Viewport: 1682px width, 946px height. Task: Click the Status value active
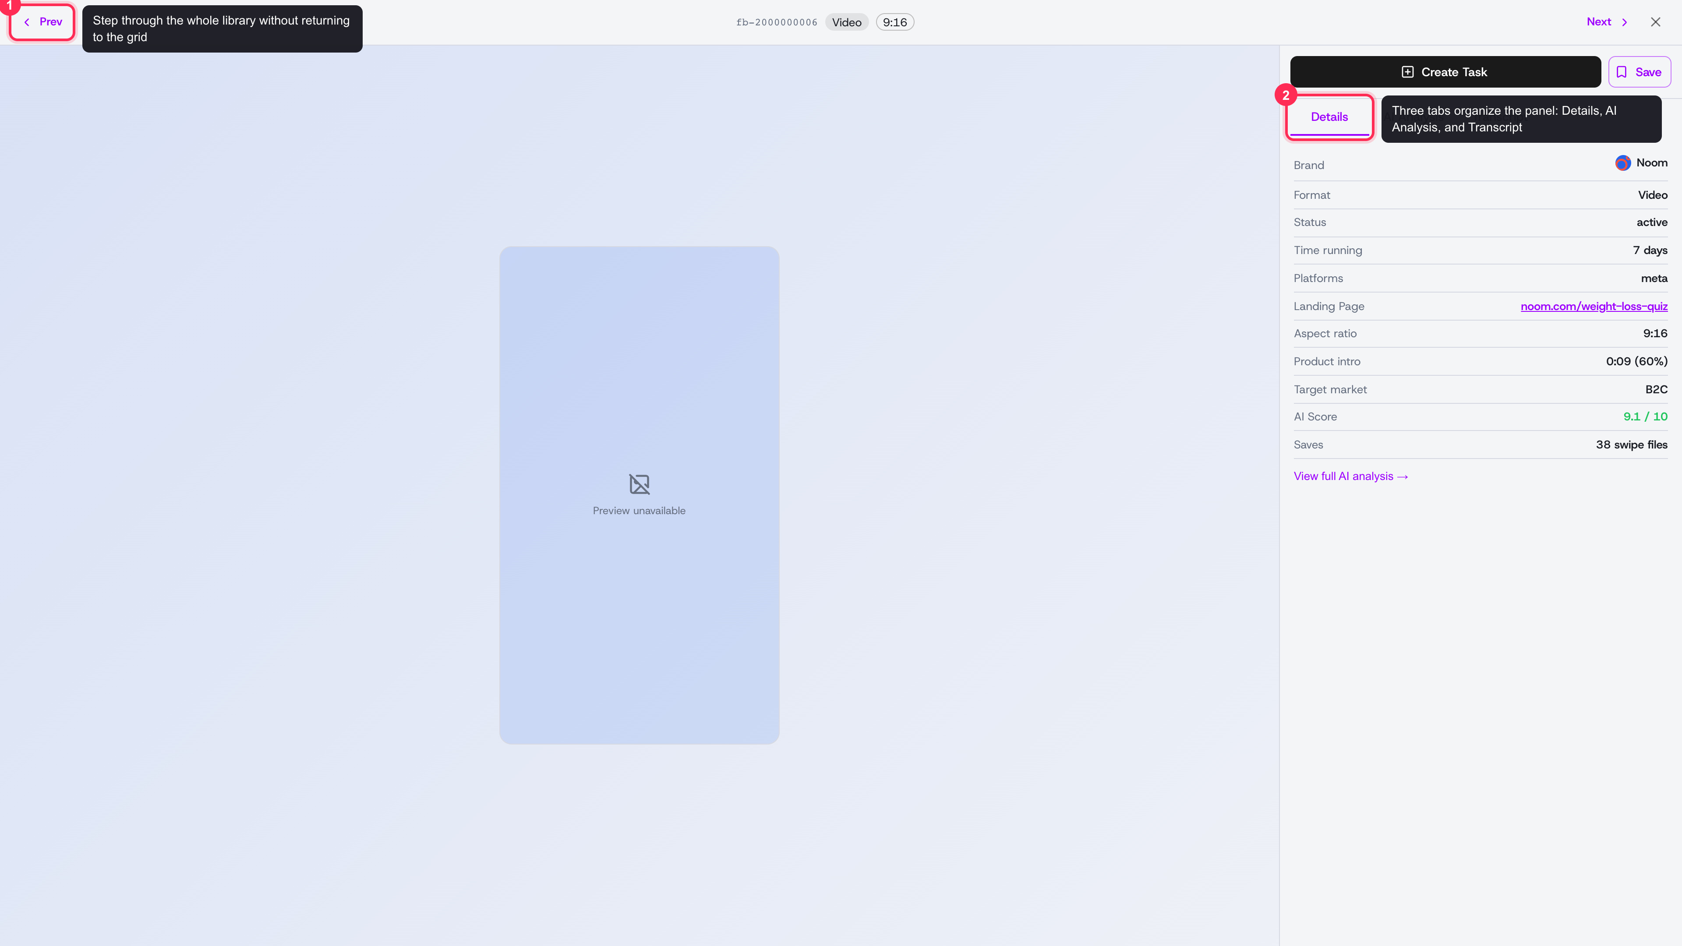(1651, 222)
